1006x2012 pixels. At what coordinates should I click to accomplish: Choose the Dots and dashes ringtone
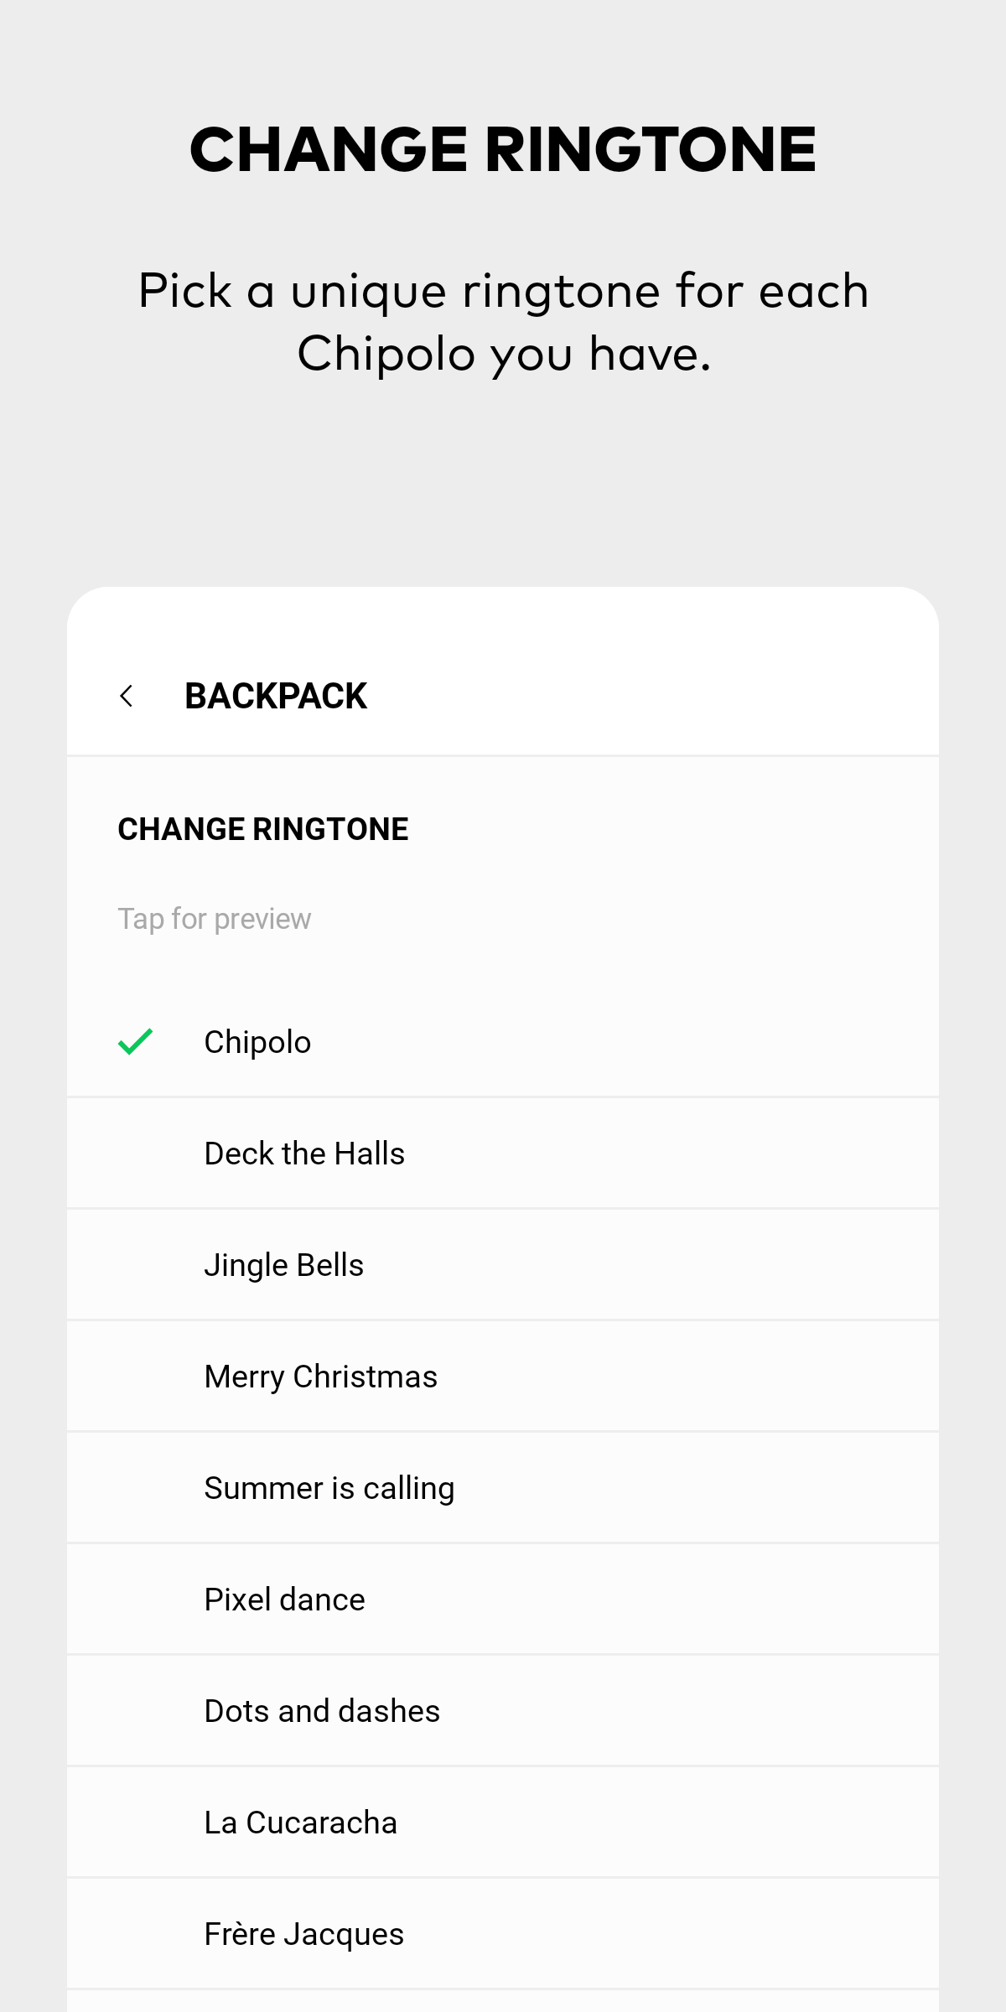pos(322,1711)
